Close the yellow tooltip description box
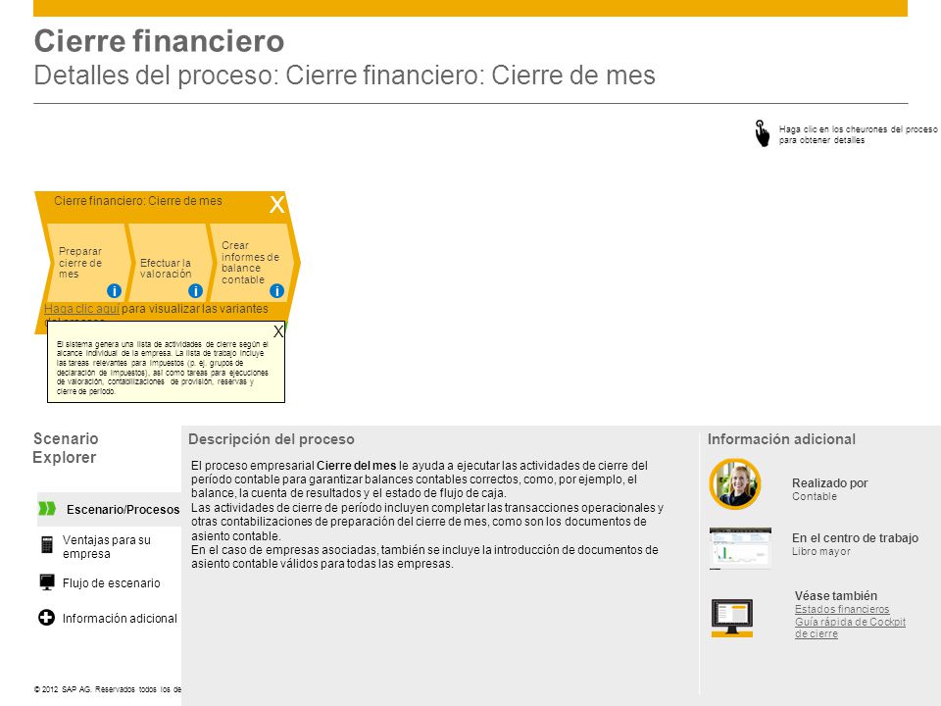This screenshot has width=941, height=706. [x=277, y=331]
